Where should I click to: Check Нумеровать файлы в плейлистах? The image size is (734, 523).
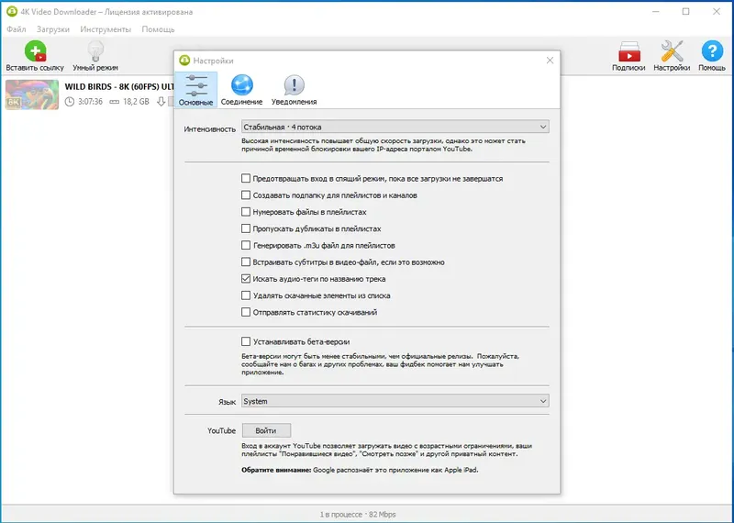pyautogui.click(x=246, y=212)
